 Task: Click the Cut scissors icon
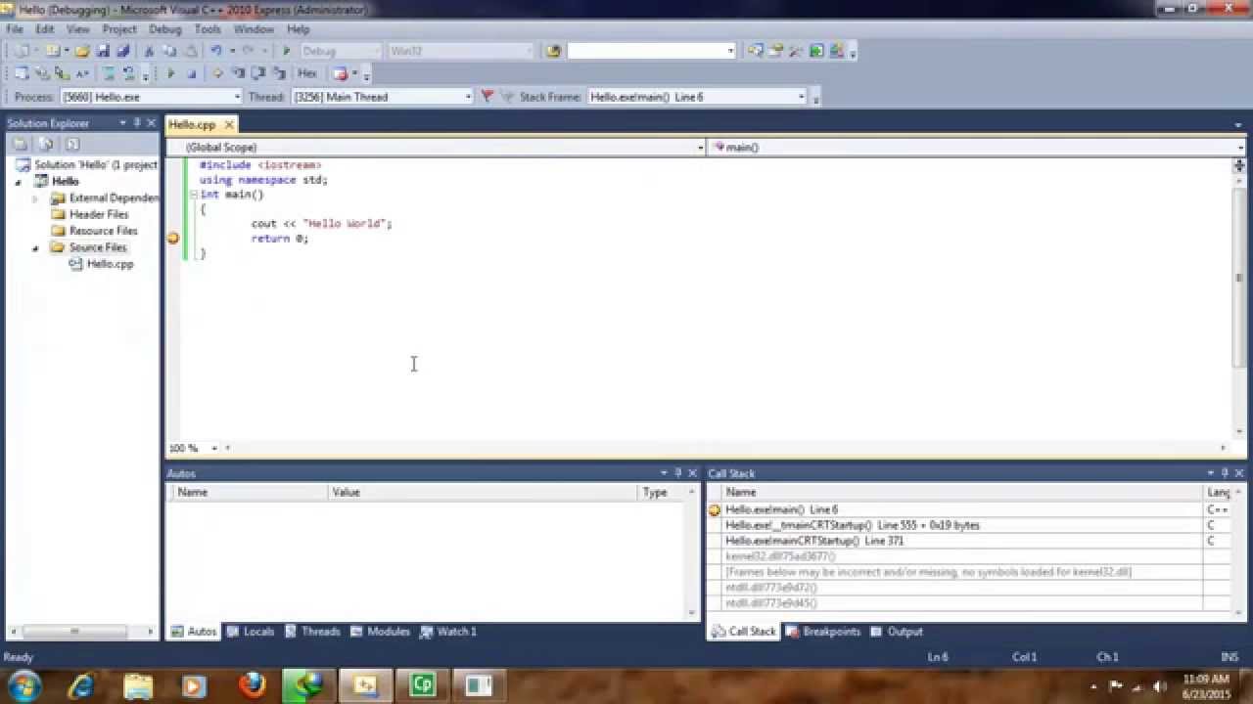[150, 51]
